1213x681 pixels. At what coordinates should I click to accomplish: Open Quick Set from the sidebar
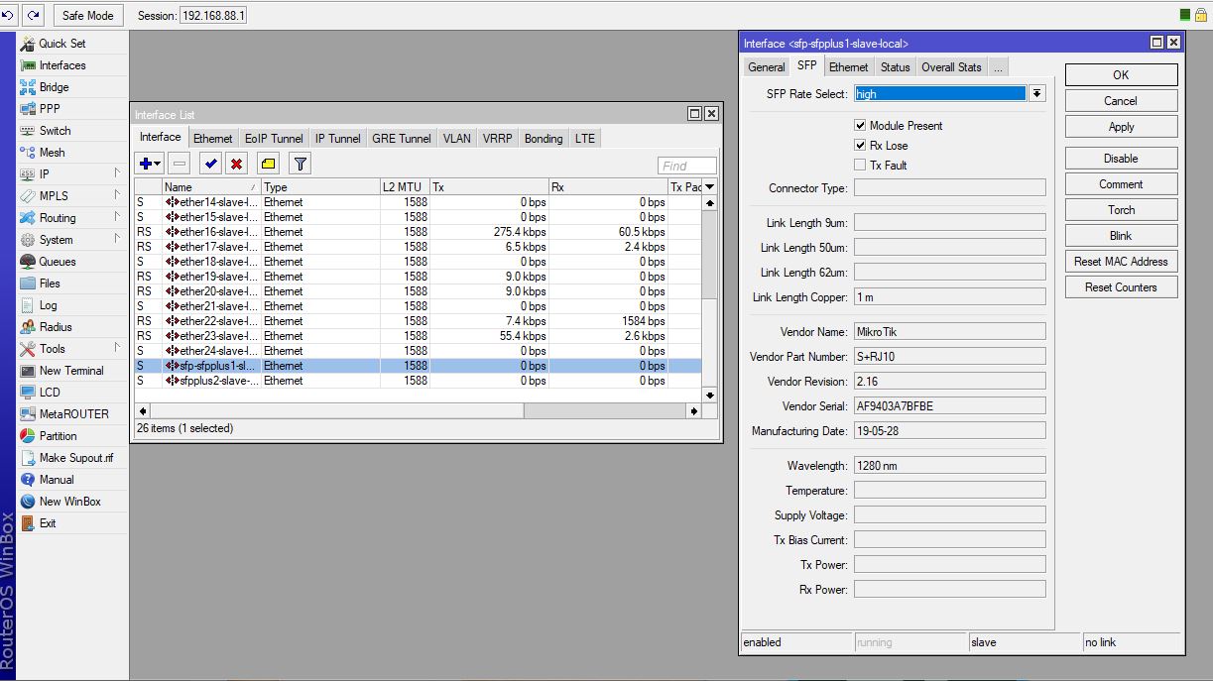[61, 44]
